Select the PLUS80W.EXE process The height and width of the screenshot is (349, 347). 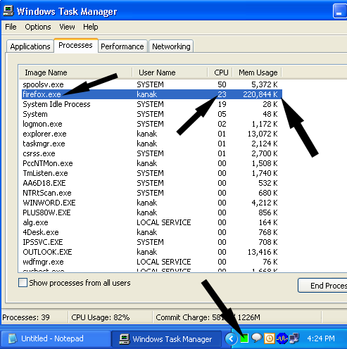152,212
